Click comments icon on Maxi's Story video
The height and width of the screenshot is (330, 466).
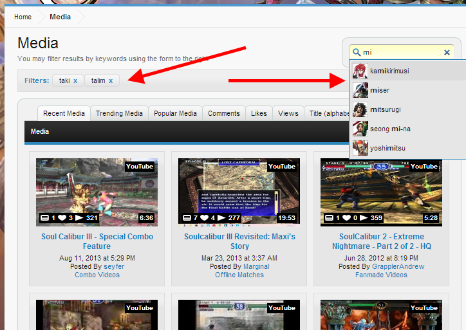coord(187,217)
